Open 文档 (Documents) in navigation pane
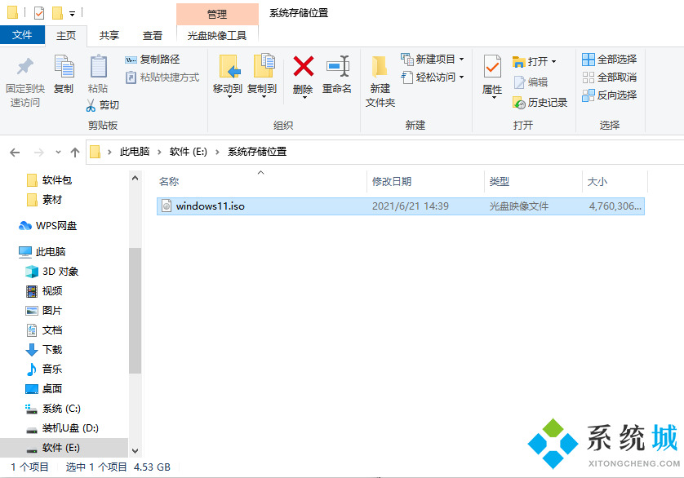The height and width of the screenshot is (478, 684). pyautogui.click(x=44, y=330)
